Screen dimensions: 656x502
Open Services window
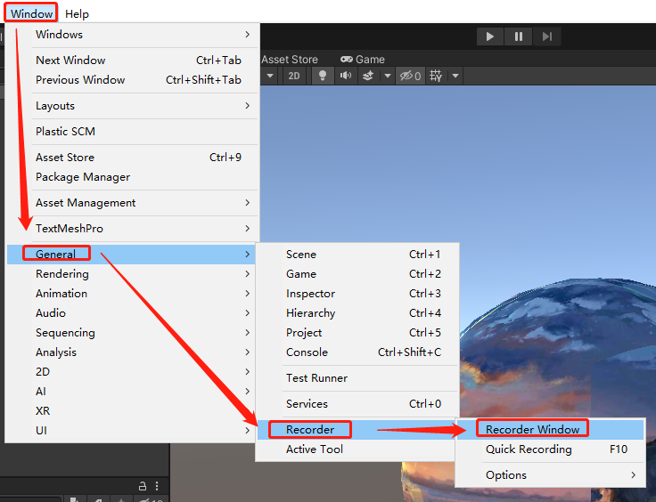pos(357,404)
